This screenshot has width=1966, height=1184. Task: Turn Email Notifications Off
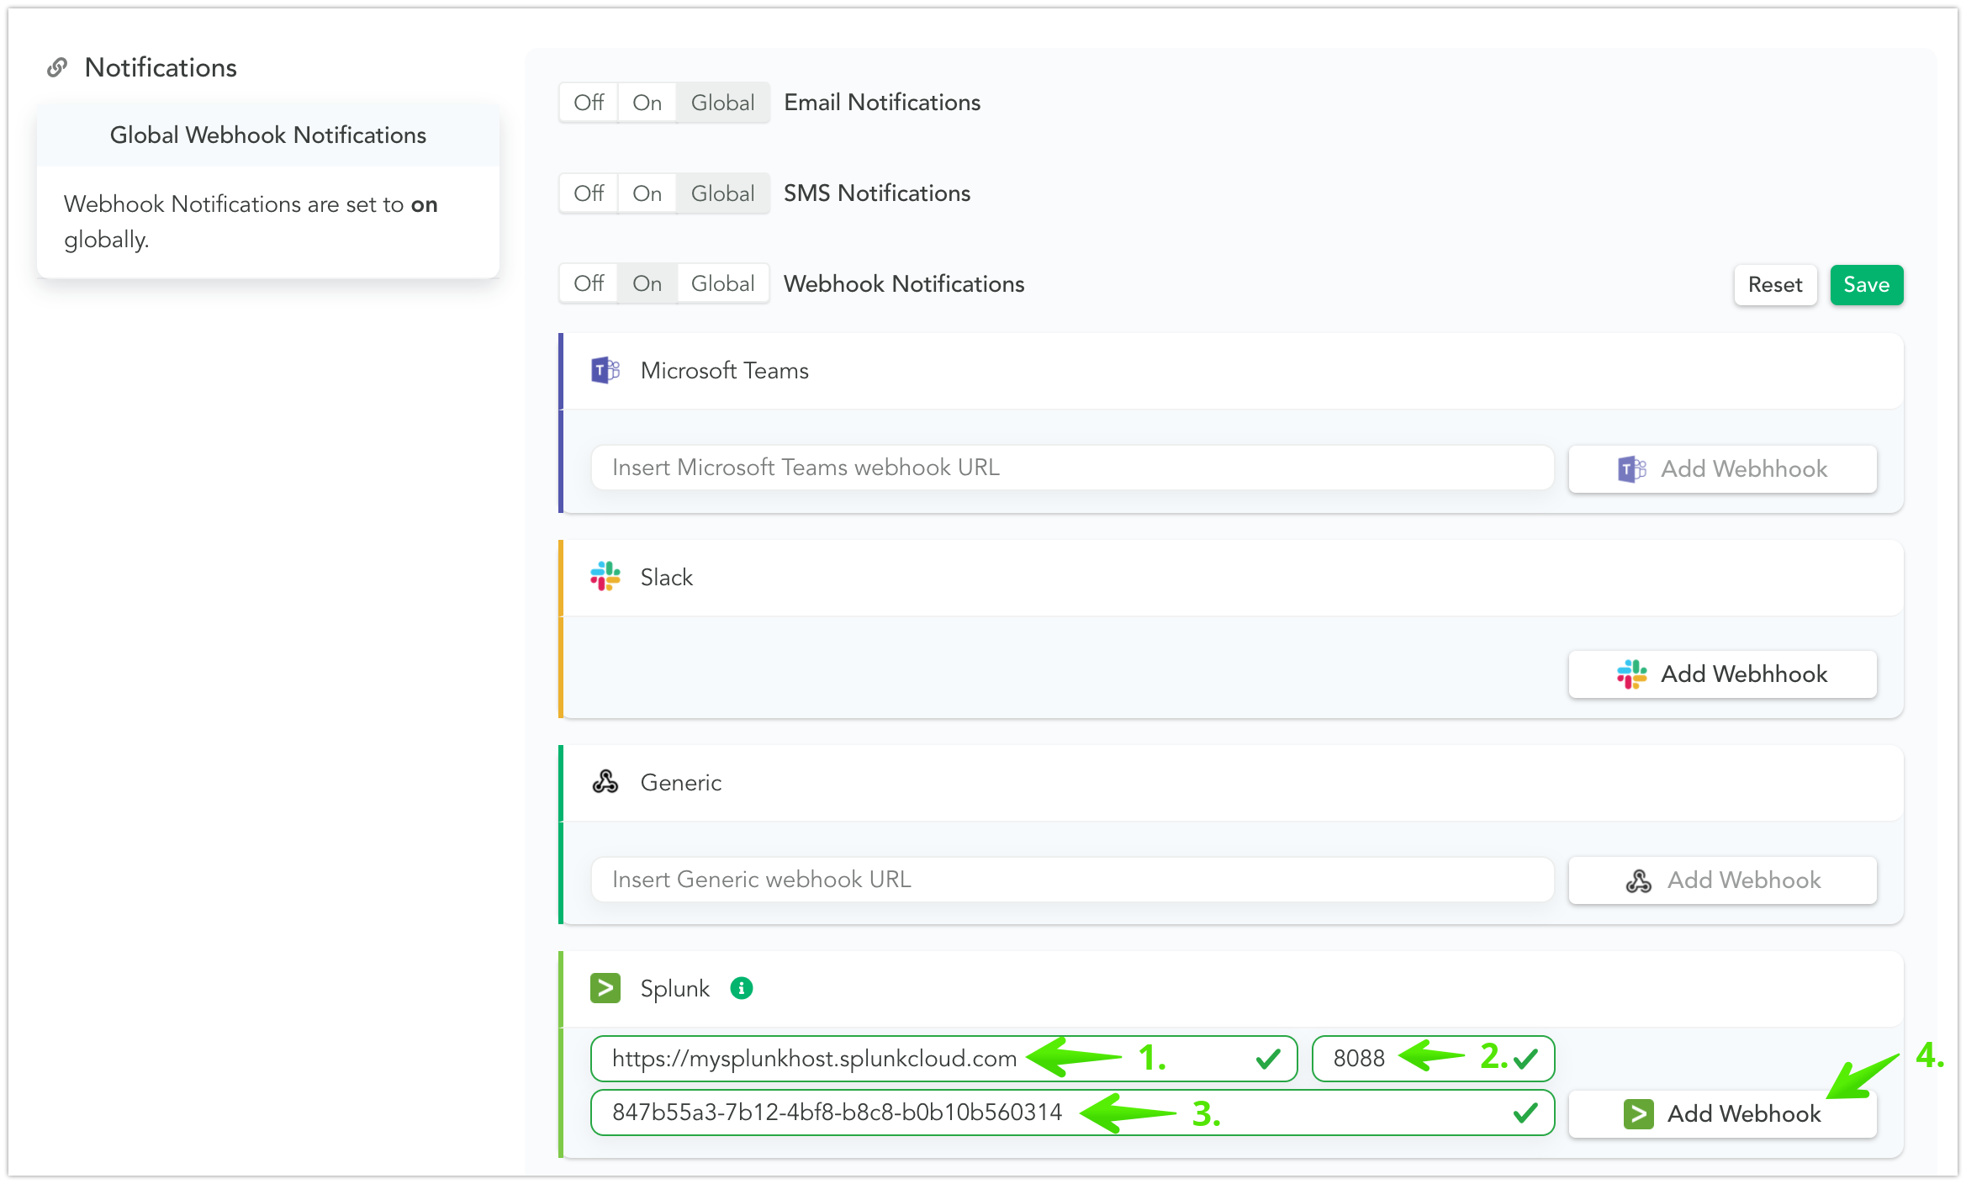589,103
